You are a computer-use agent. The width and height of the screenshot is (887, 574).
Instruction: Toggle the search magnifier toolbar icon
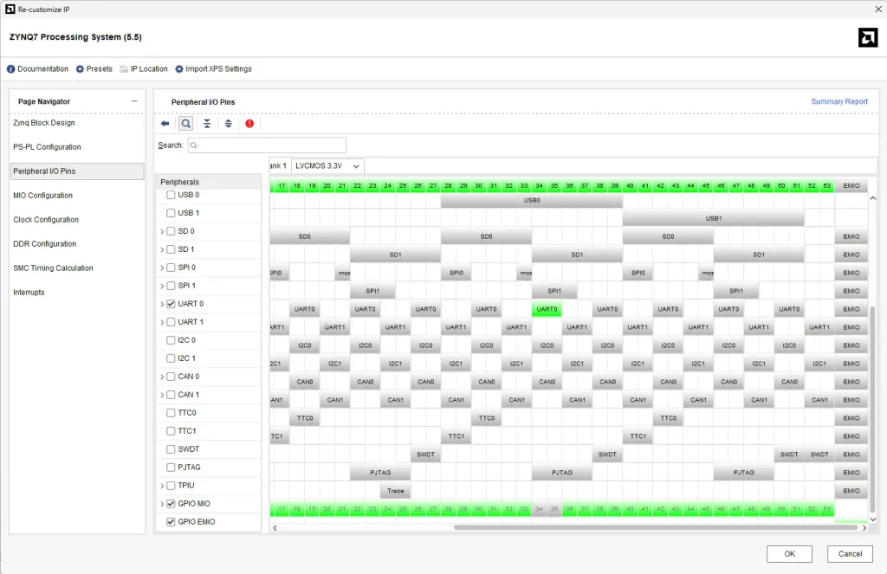[185, 124]
